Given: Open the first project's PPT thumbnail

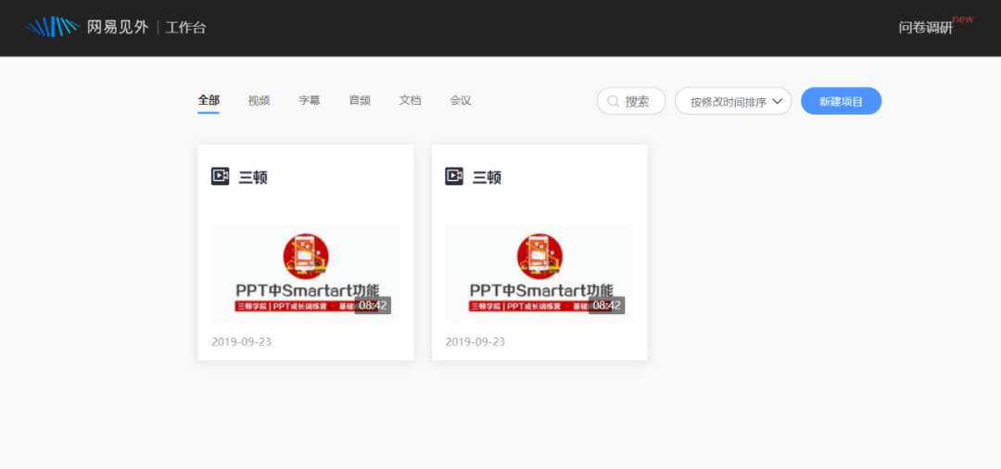Looking at the screenshot, I should 306,273.
